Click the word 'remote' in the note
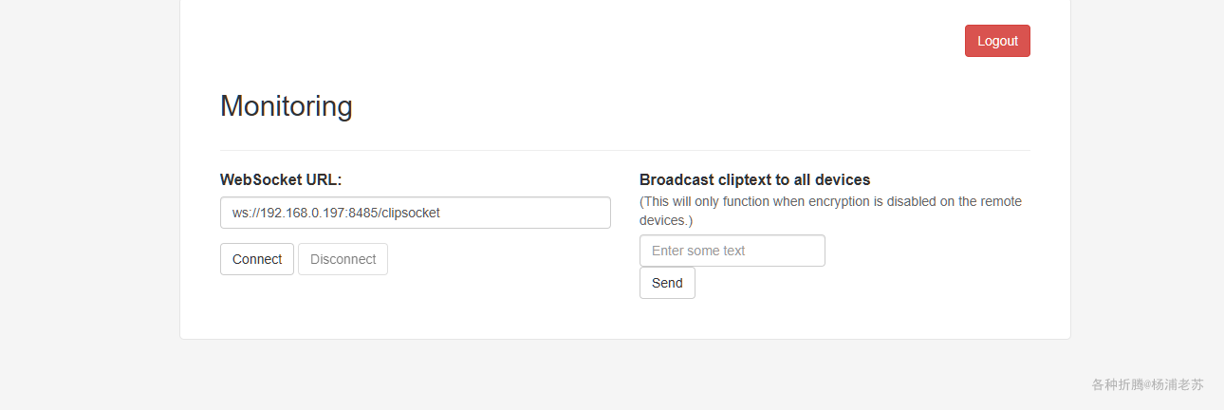This screenshot has height=410, width=1224. 1001,201
